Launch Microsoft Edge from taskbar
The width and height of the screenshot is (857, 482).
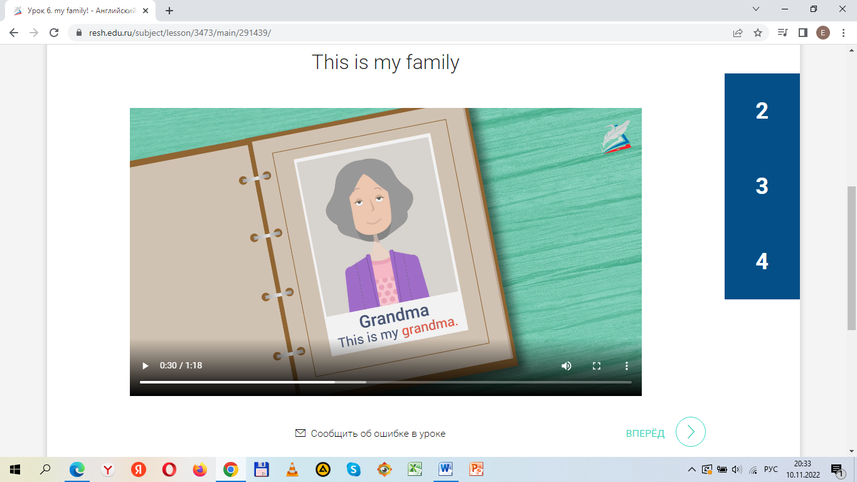[77, 469]
